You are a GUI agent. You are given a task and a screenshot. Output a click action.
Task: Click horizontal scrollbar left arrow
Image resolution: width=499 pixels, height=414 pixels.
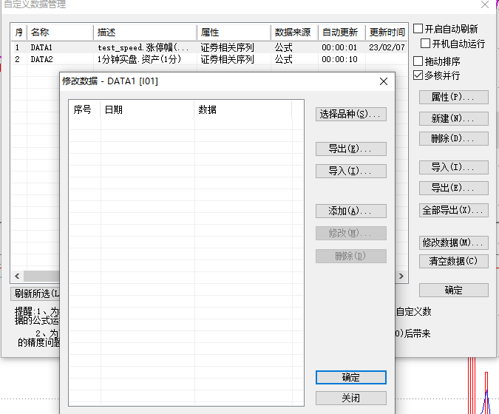(x=17, y=276)
